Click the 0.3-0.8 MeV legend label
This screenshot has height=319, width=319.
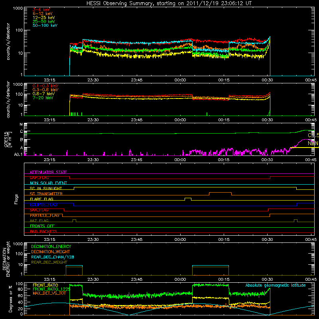[45, 90]
